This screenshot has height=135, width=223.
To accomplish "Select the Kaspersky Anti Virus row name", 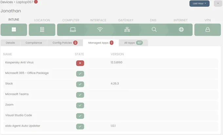I will pos(19,62).
